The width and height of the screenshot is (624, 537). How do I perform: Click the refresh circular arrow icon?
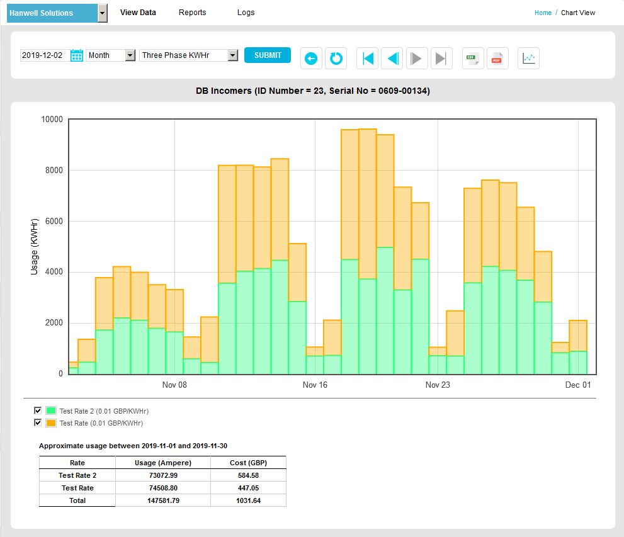coord(336,59)
